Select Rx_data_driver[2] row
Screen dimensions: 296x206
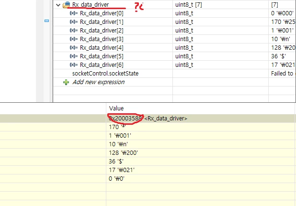pos(174,31)
